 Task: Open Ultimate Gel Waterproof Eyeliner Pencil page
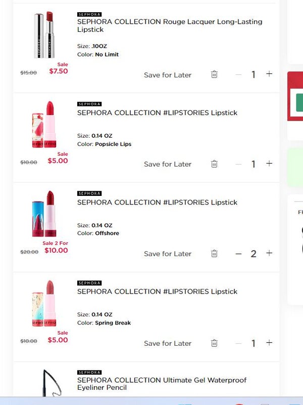(x=162, y=384)
